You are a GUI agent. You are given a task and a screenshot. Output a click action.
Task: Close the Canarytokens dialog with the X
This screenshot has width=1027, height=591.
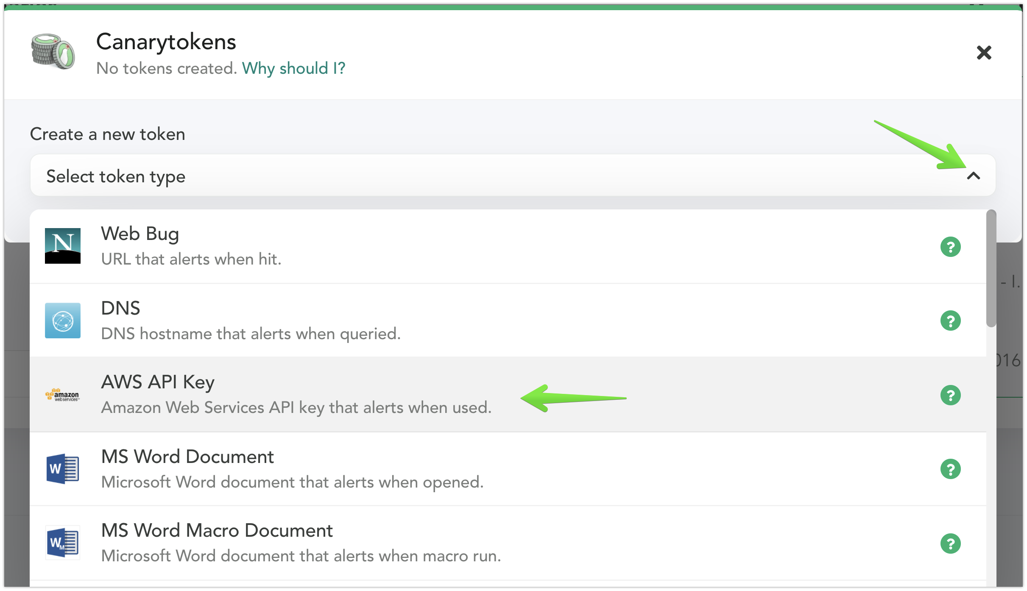(984, 53)
